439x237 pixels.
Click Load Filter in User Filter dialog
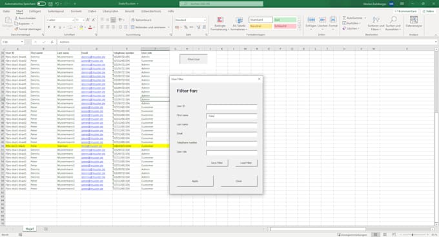pos(246,163)
